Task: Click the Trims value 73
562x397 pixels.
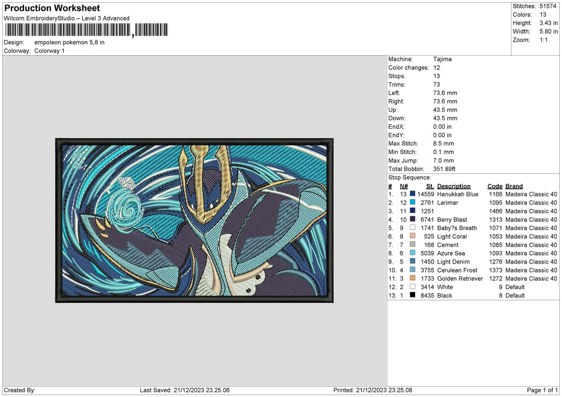Action: click(x=437, y=85)
